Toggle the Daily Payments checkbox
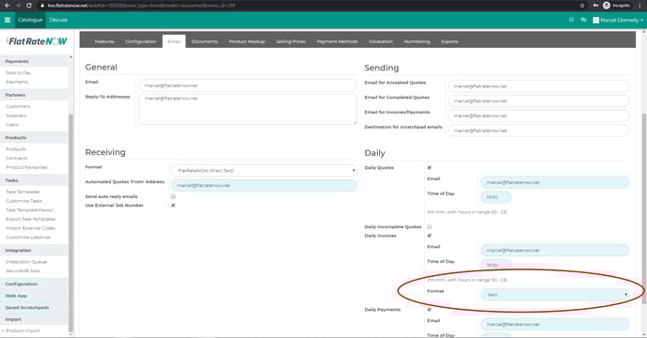Image resolution: width=647 pixels, height=338 pixels. [429, 310]
